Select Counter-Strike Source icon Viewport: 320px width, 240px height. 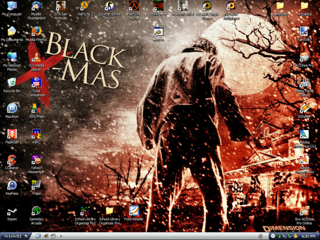[109, 10]
